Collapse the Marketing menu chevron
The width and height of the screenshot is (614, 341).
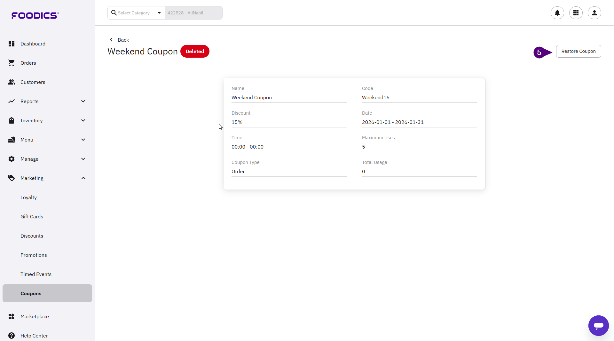(83, 178)
